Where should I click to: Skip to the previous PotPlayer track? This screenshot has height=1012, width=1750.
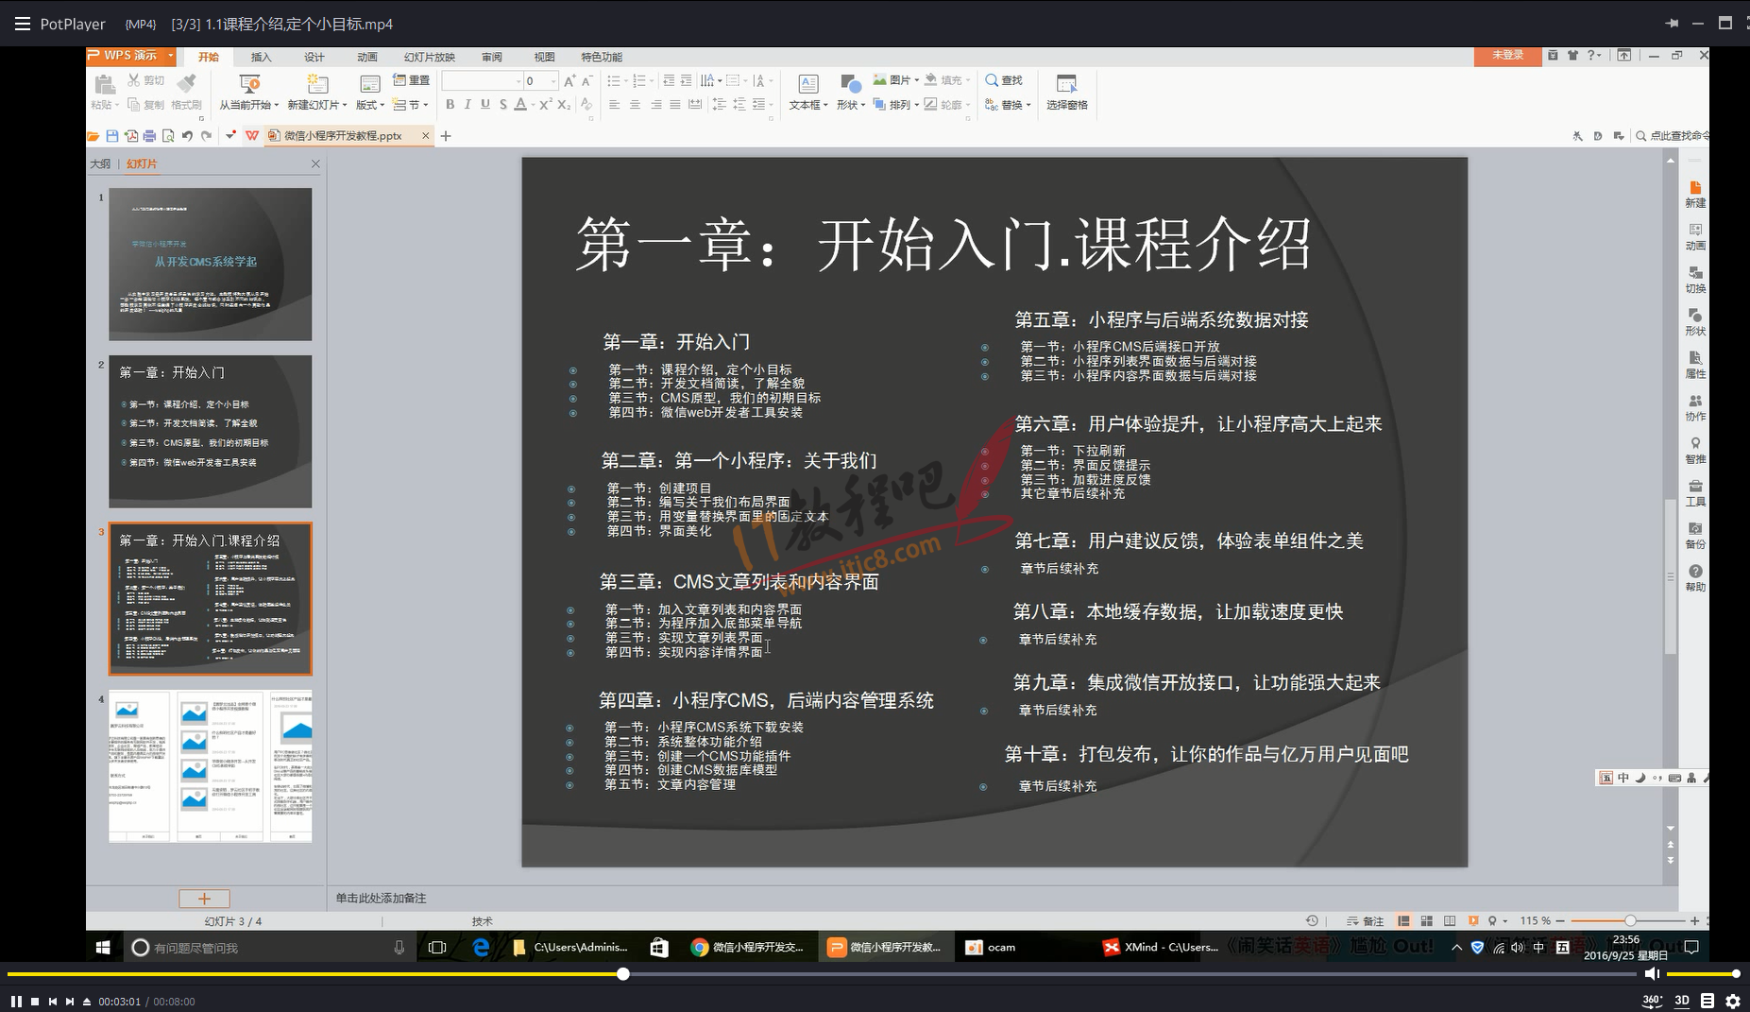pyautogui.click(x=53, y=1001)
